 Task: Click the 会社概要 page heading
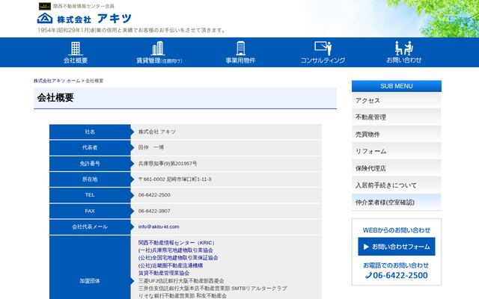coord(55,98)
